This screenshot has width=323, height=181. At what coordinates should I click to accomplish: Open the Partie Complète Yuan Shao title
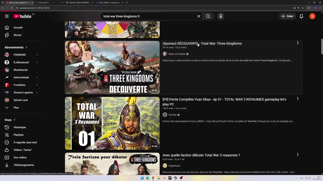coord(224,102)
